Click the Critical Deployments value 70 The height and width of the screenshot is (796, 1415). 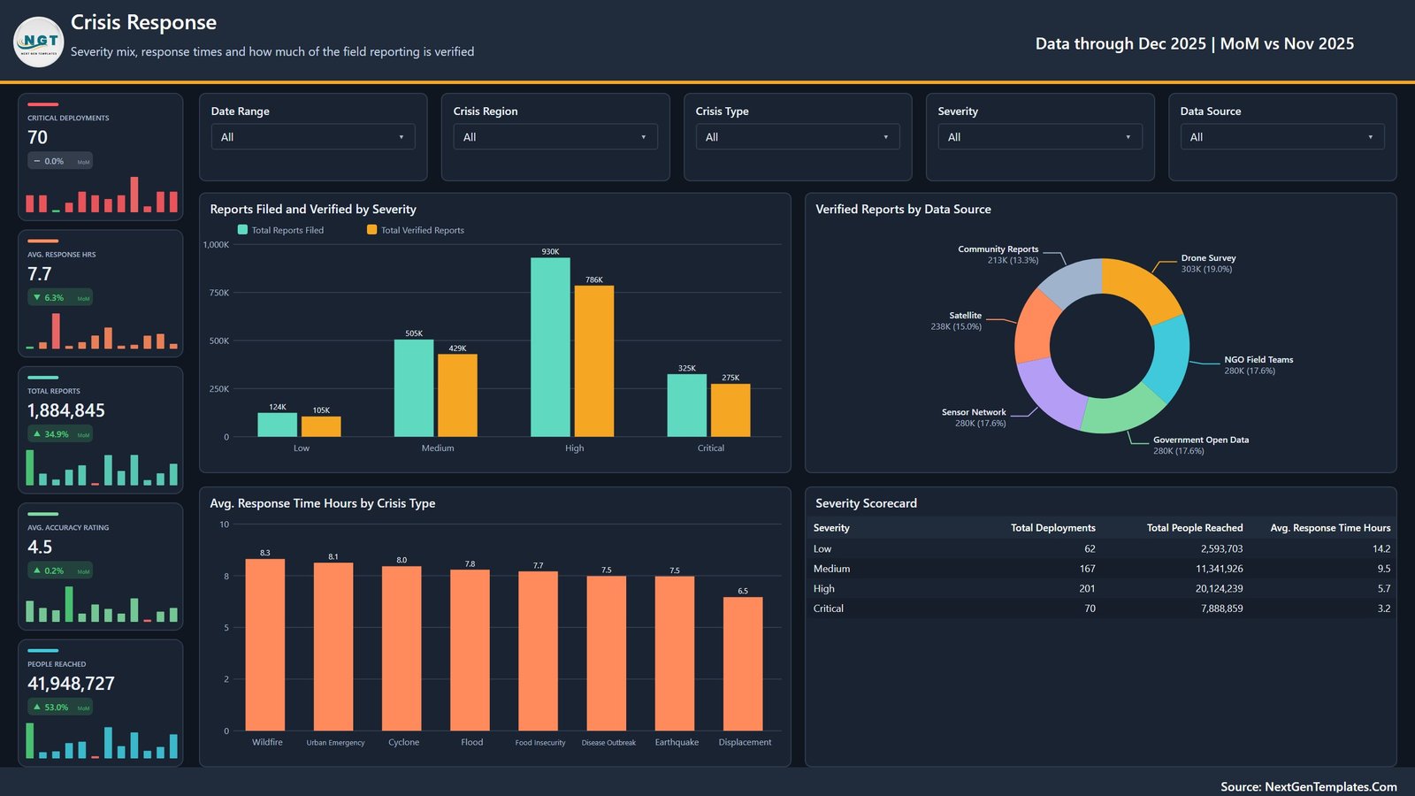38,137
